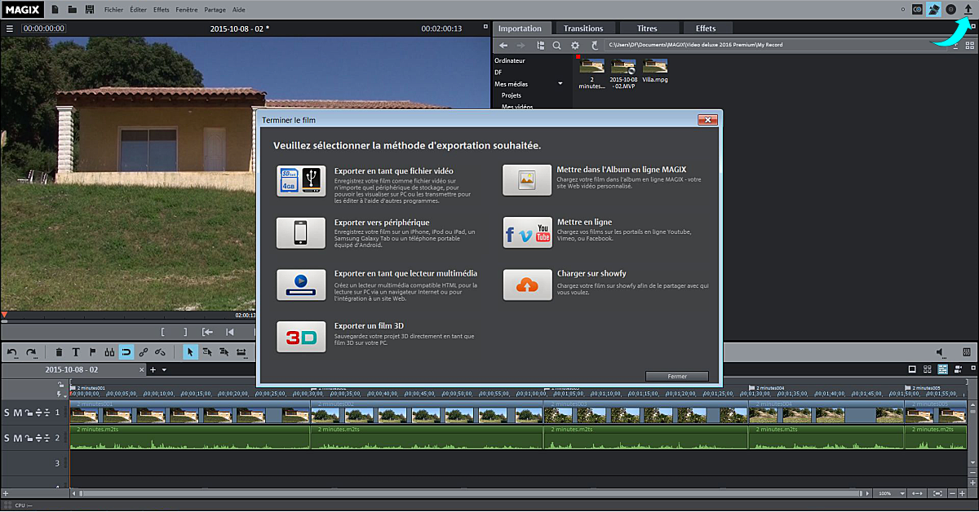Screen dimensions: 979x512
Task: Click the timeline zoom-in plus button
Action: tap(962, 493)
